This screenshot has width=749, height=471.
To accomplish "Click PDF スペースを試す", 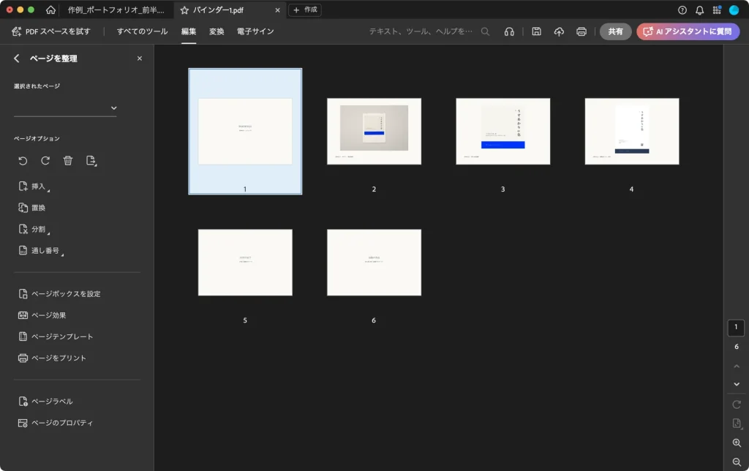I will (50, 31).
